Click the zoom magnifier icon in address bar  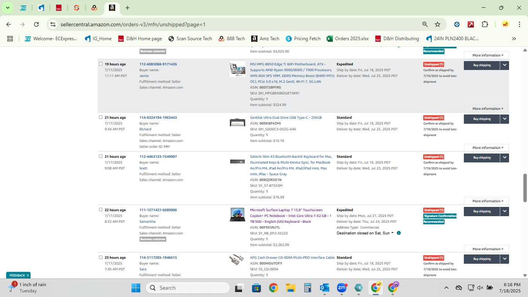pyautogui.click(x=425, y=24)
